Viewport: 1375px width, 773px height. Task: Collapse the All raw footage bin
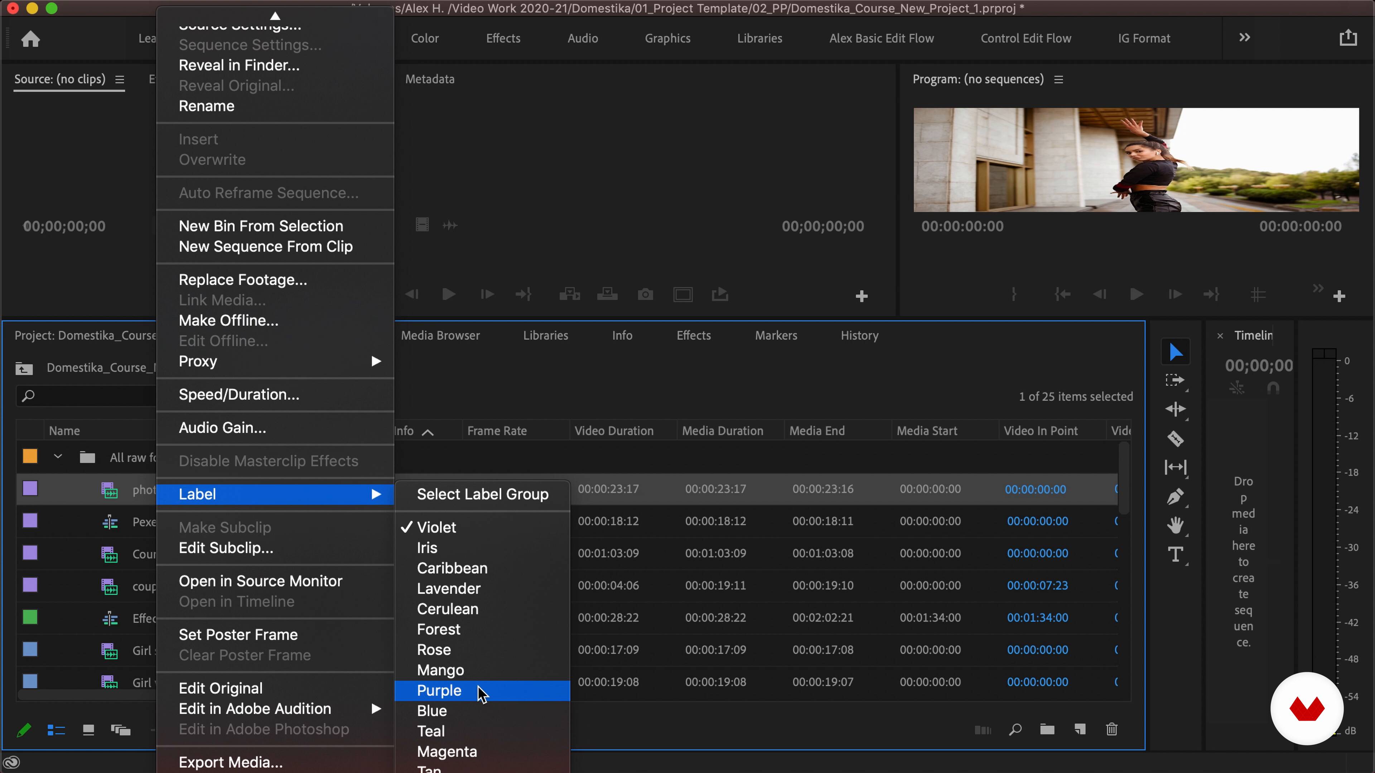(58, 457)
